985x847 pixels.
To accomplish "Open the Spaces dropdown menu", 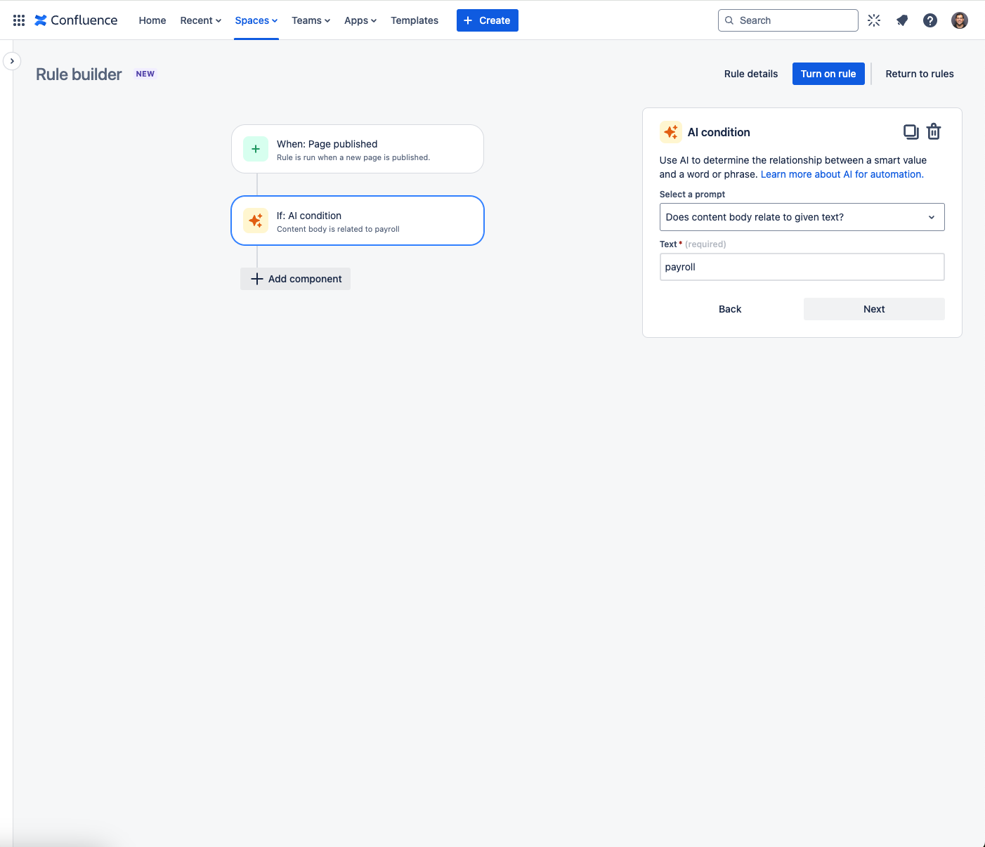I will tap(256, 20).
